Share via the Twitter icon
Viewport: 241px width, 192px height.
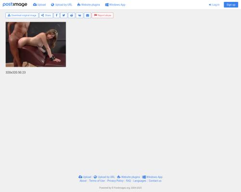point(64,15)
